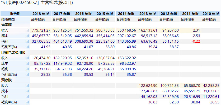Select the 2014 年报 column header
Image resolution: width=221 pixels, height=105 pixels.
tap(126, 14)
